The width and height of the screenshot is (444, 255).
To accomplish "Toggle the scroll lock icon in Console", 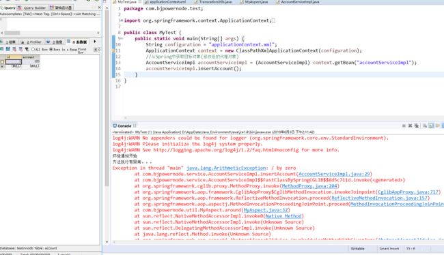I will 431,126.
